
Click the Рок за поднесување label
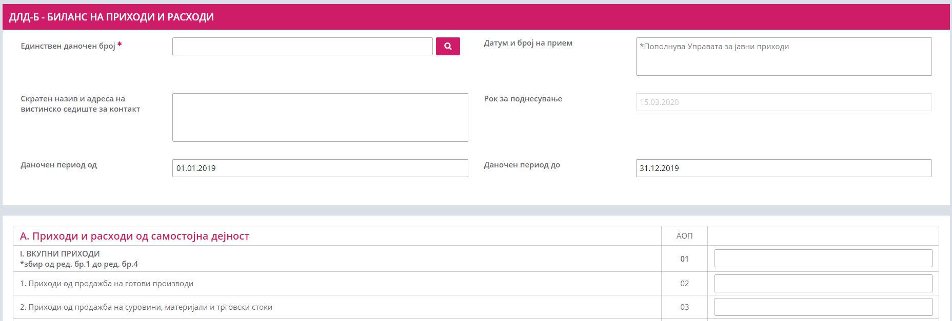[x=523, y=99]
